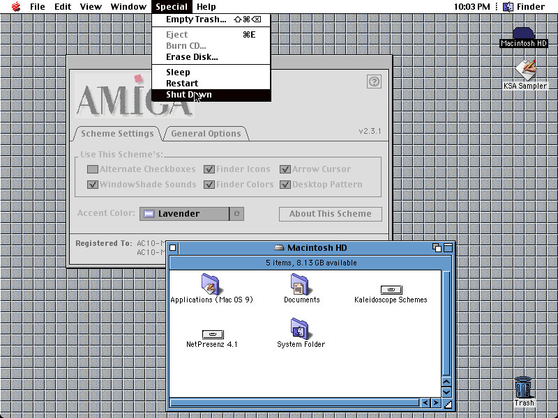This screenshot has width=558, height=418.
Task: Open the View menu
Action: (x=91, y=6)
